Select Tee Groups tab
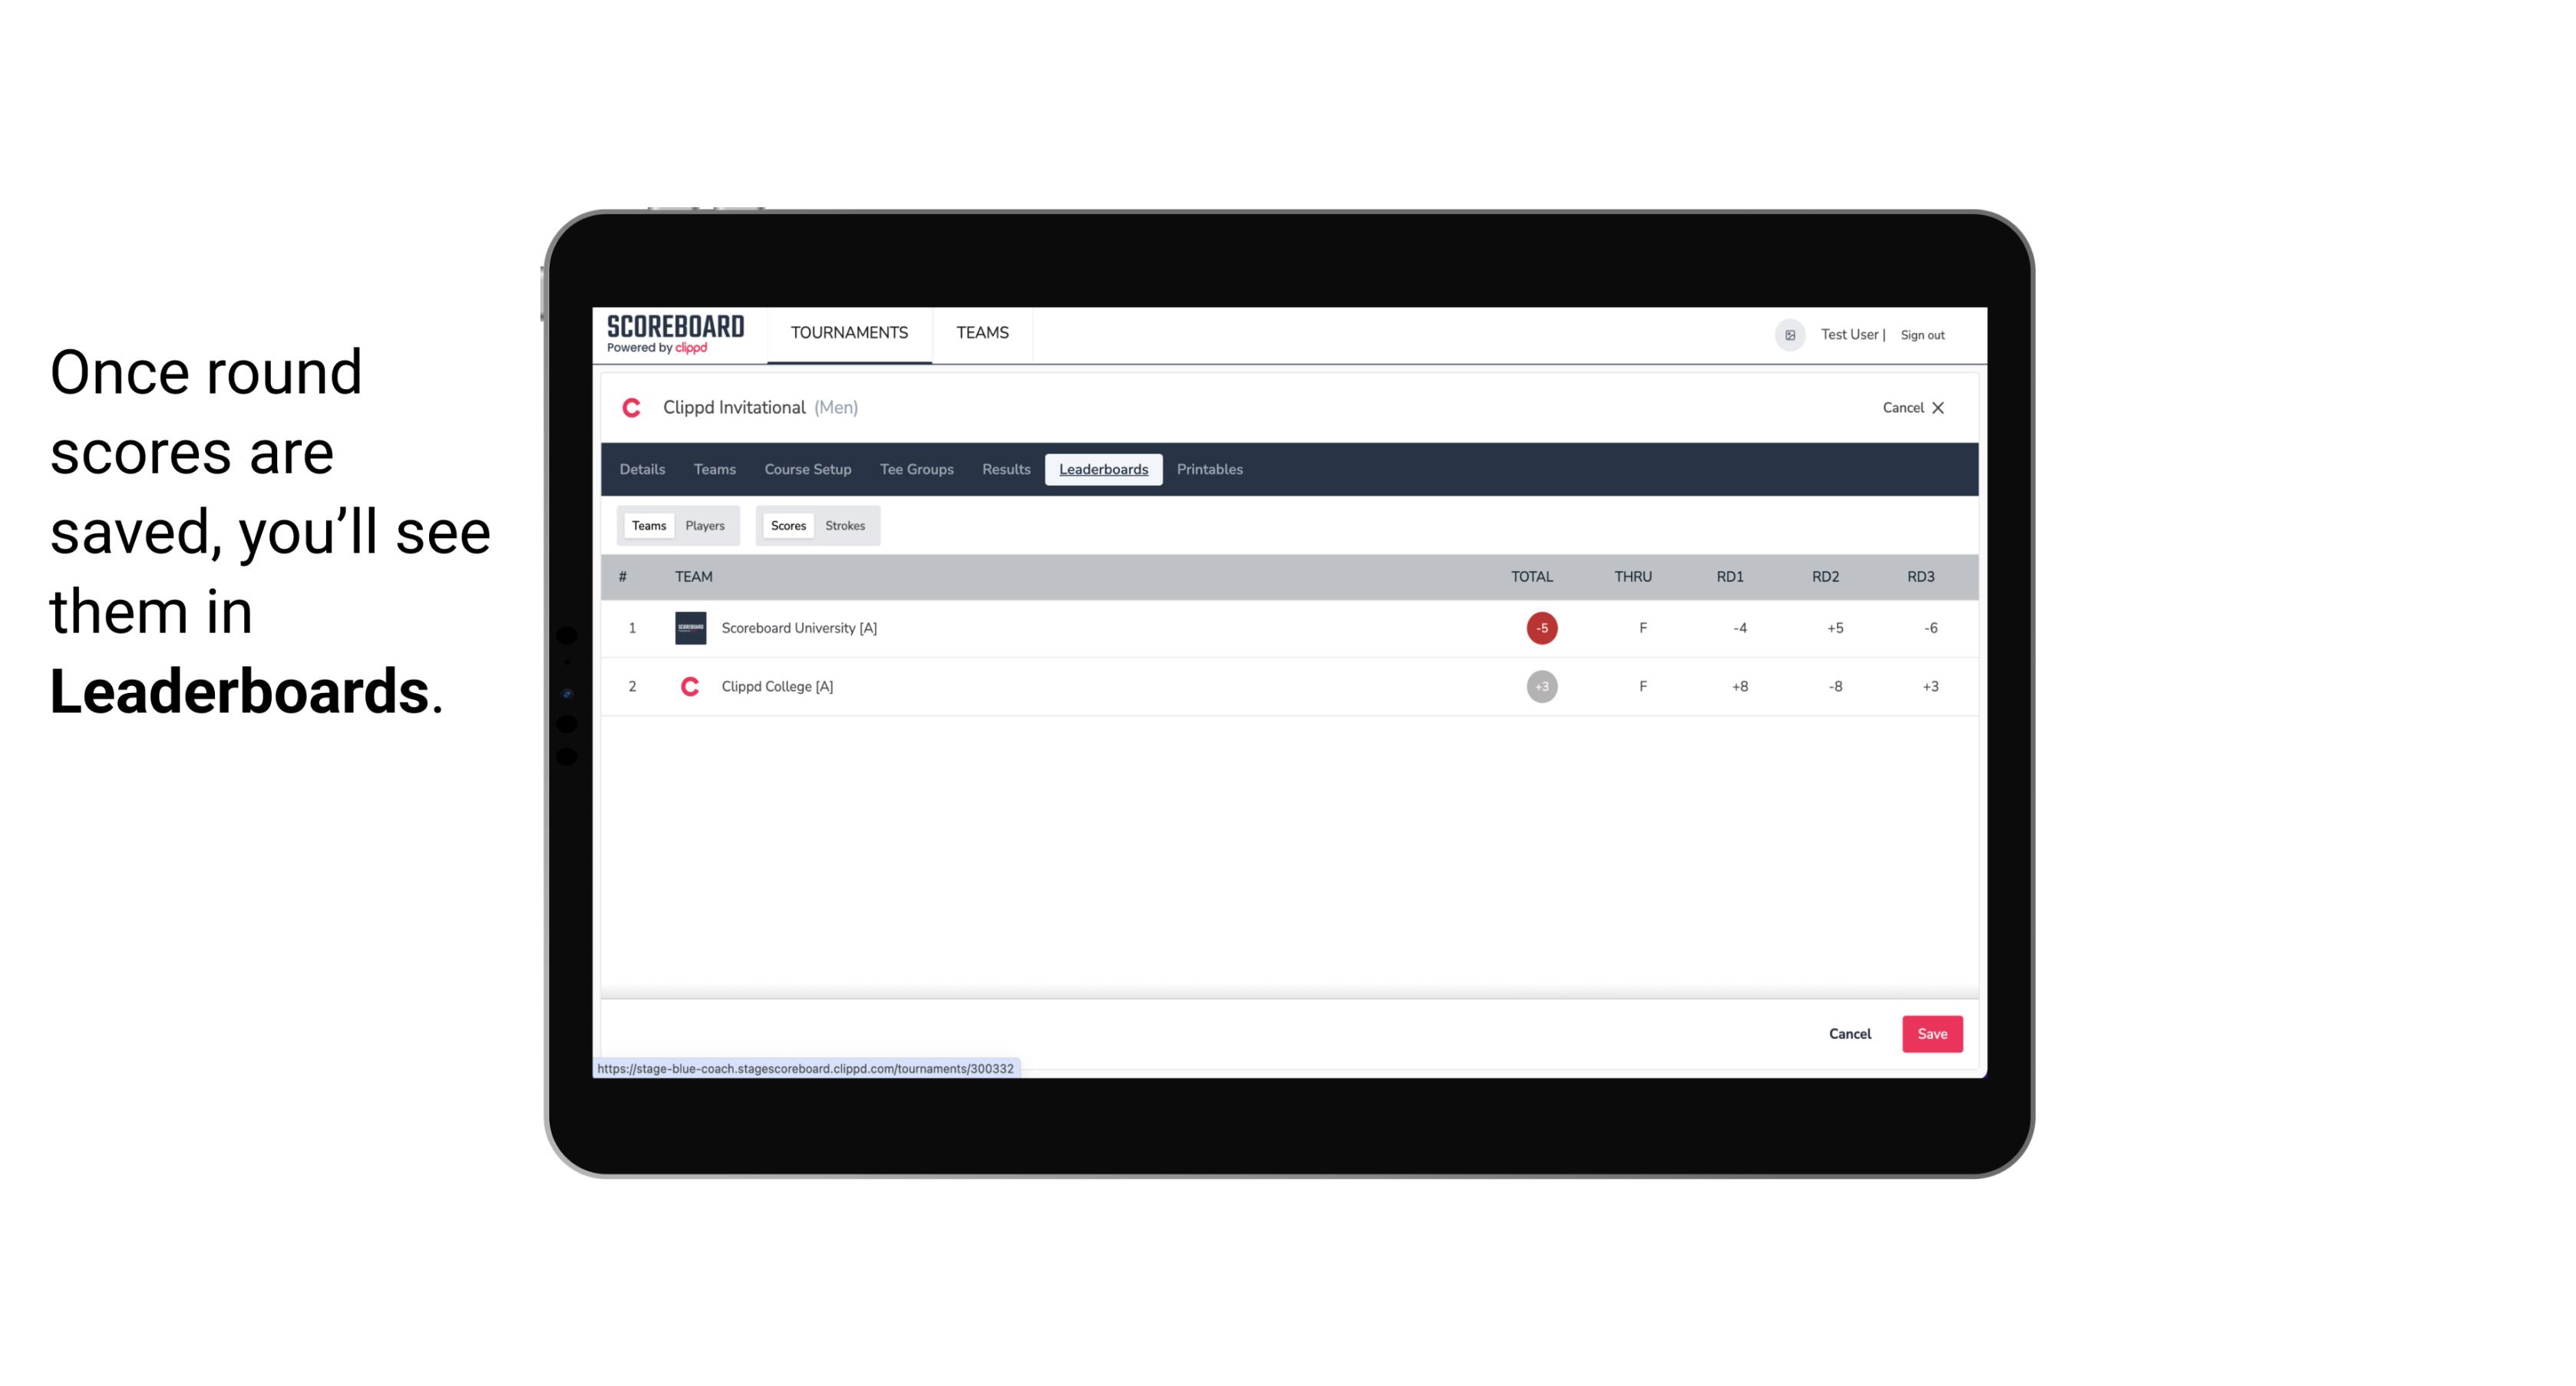Screen dimensions: 2576x1386 915,470
